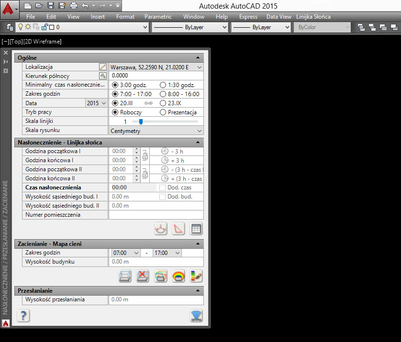Select the 8:00 - 16:00 range option
This screenshot has width=401, height=342.
[x=163, y=94]
